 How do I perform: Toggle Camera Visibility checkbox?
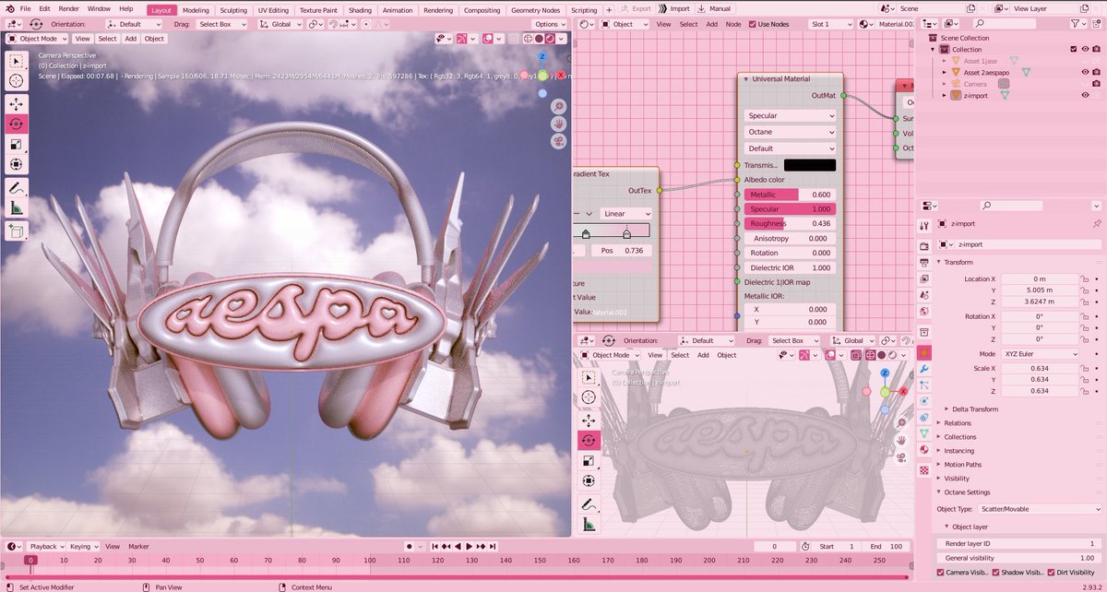[941, 573]
